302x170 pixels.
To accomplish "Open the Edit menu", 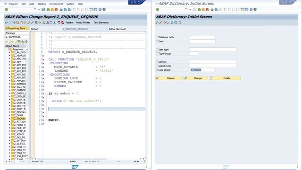I will (24, 4).
